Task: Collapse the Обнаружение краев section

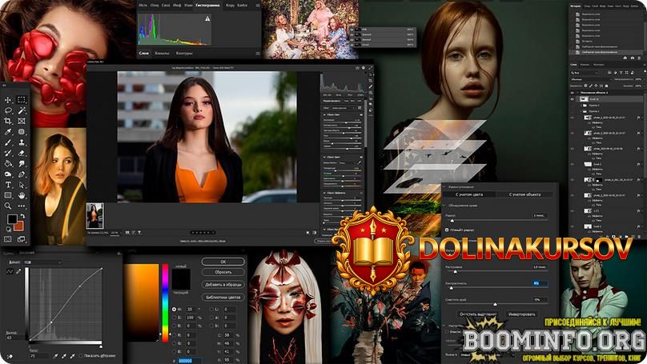Action: tap(444, 206)
